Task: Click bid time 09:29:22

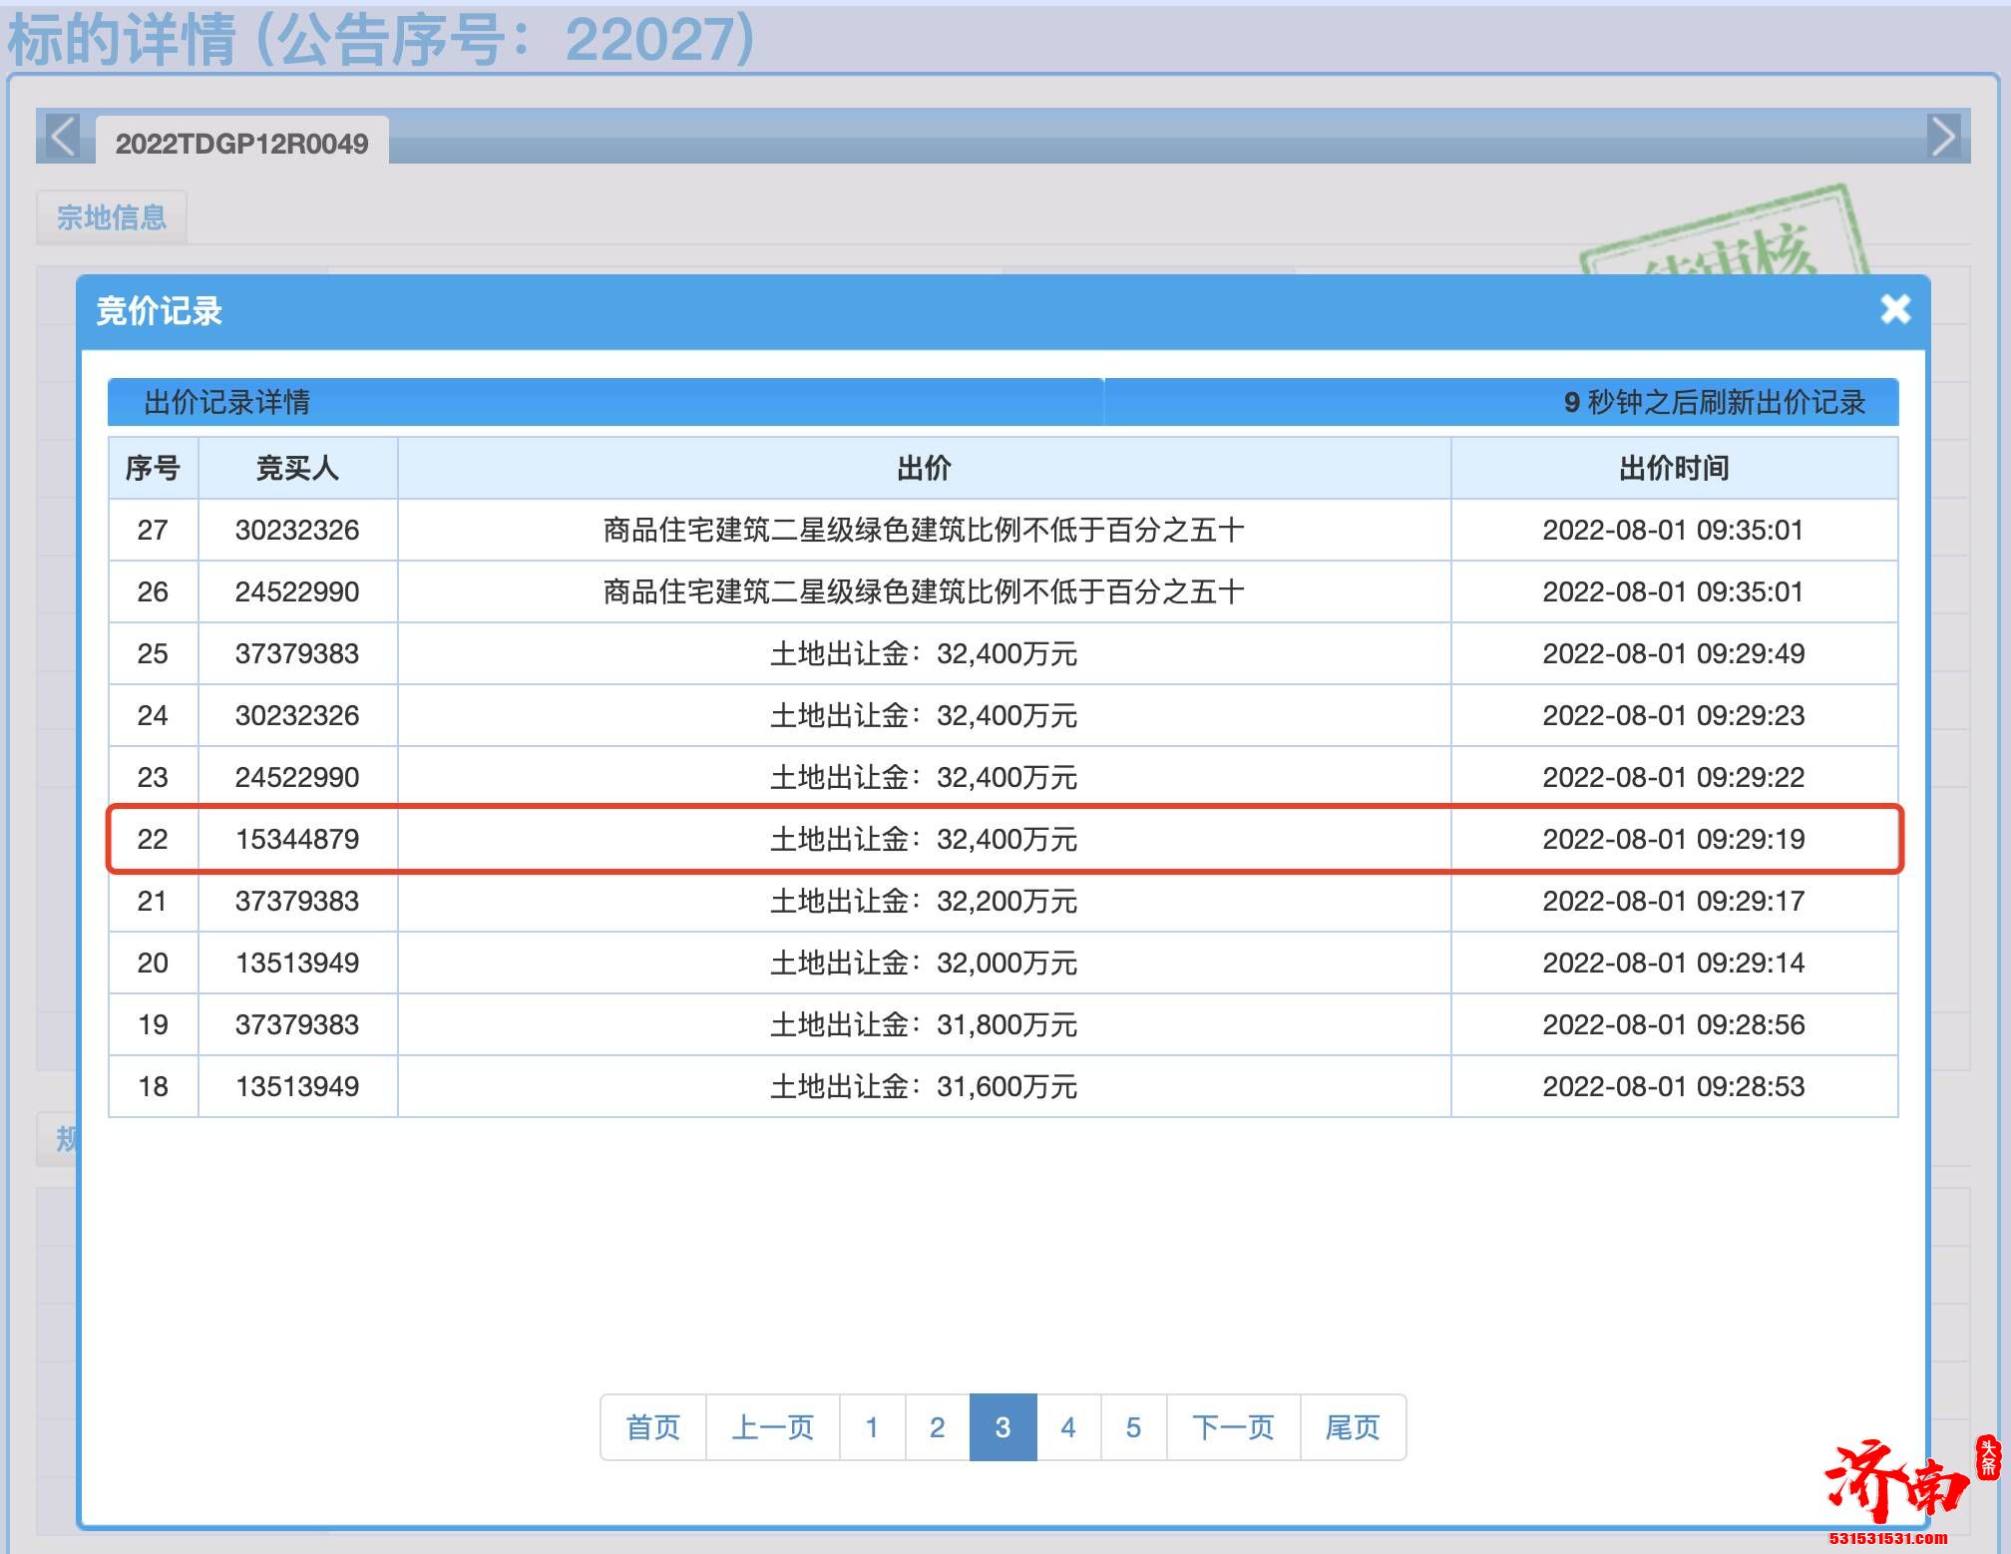Action: pos(1674,777)
